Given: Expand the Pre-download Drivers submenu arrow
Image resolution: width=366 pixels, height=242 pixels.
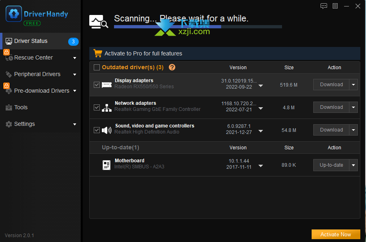Looking at the screenshot, I should click(x=75, y=91).
